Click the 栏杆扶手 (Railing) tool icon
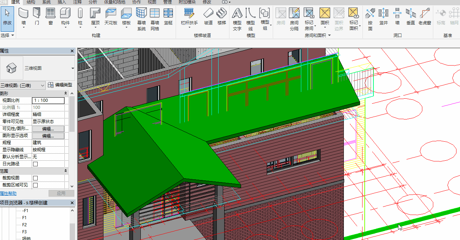460x240 pixels. [x=189, y=13]
